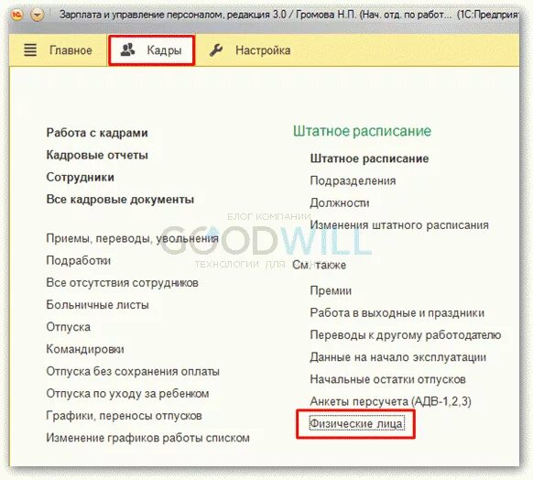
Task: Open the Сотрудники list
Action: pyautogui.click(x=81, y=177)
